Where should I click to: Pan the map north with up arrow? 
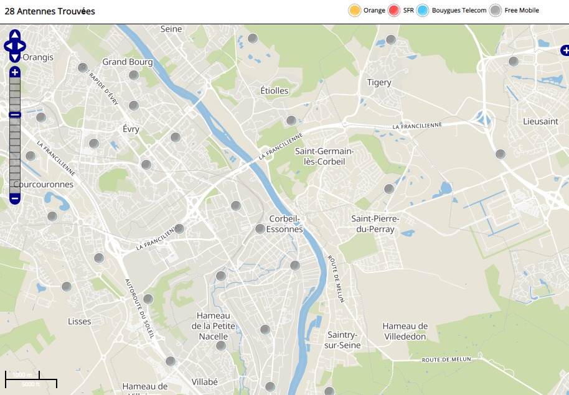[15, 35]
